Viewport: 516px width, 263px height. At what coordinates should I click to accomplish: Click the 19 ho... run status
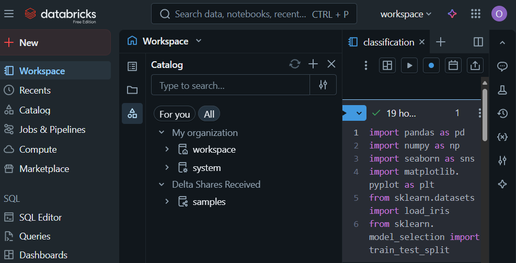point(401,113)
